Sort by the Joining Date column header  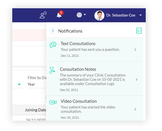click(x=35, y=110)
